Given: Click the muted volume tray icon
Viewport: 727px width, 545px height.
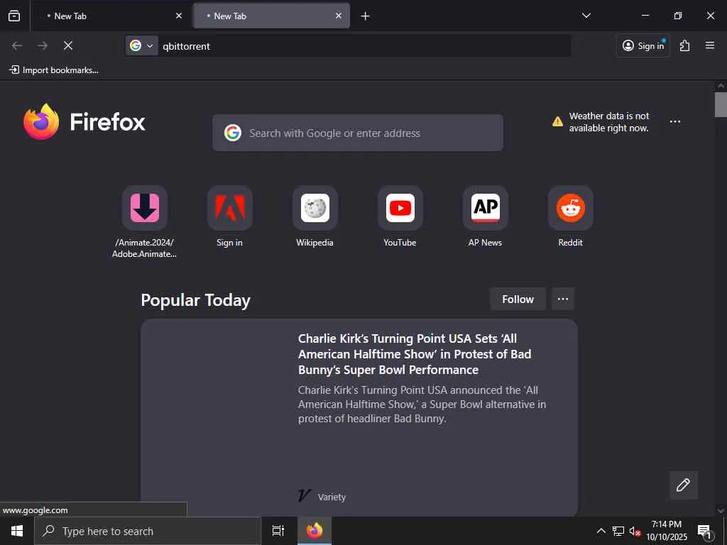Looking at the screenshot, I should 635,531.
